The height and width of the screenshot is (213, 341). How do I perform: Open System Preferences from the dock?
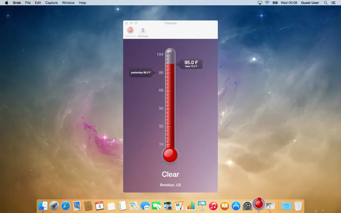pyautogui.click(x=247, y=206)
